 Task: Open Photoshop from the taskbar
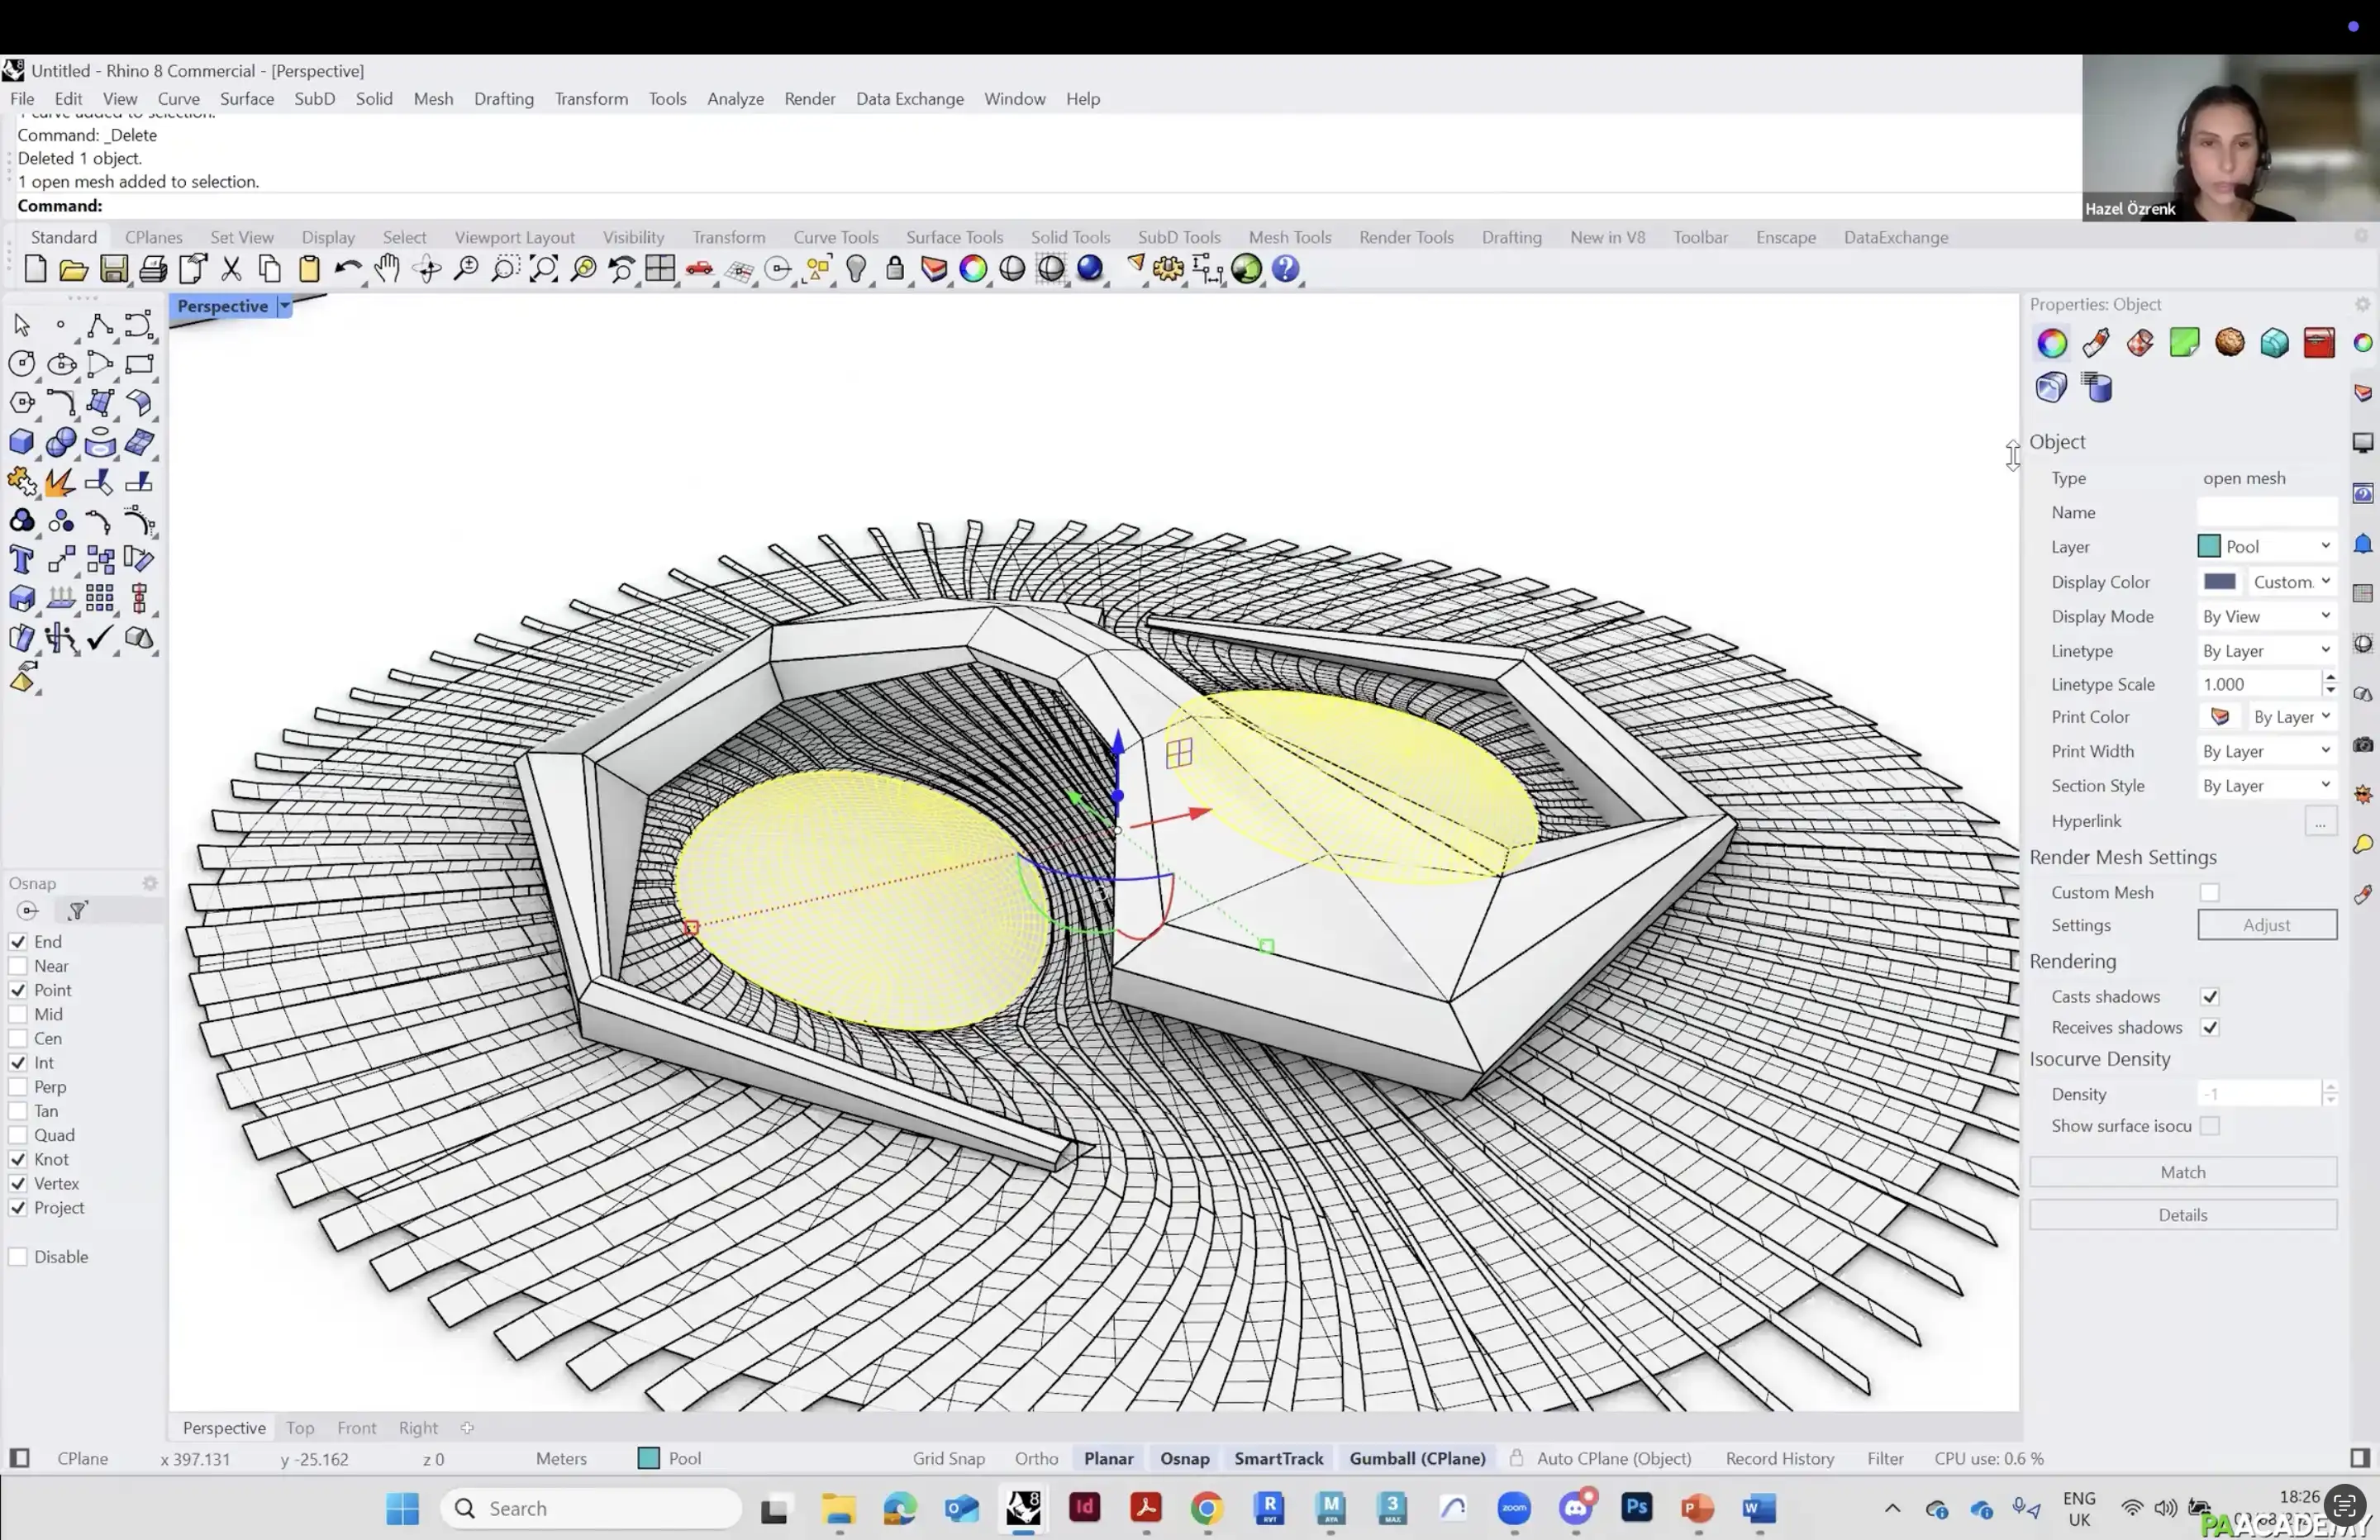[1636, 1508]
